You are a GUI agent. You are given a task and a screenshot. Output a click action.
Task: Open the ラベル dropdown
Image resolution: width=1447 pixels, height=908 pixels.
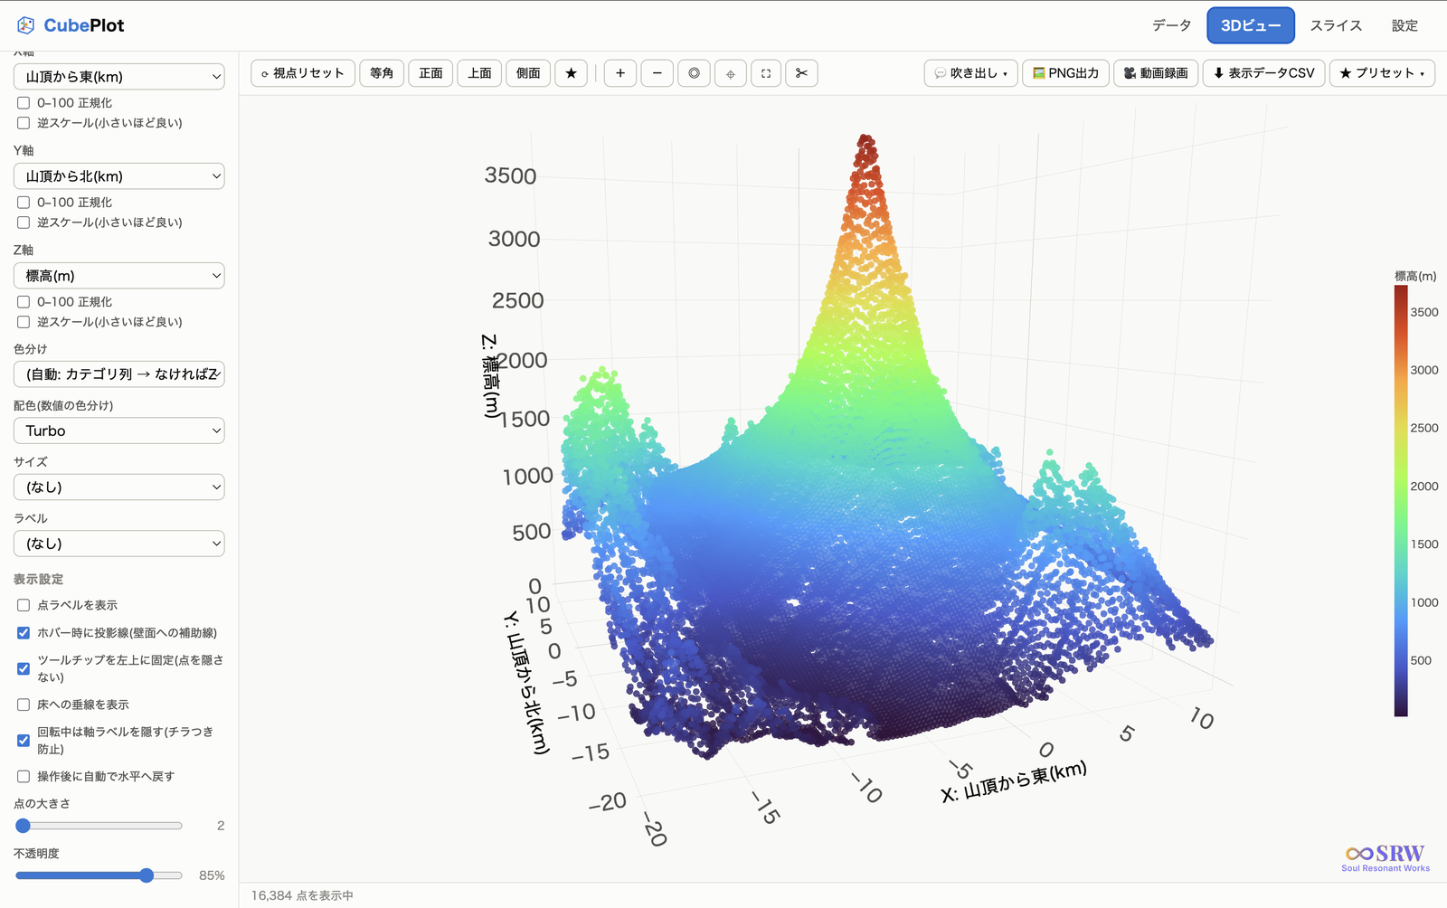(119, 544)
